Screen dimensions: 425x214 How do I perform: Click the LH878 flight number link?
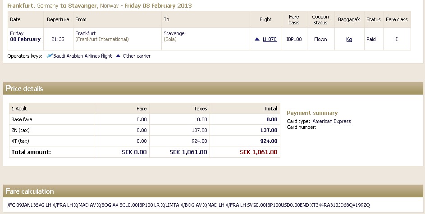coord(270,39)
